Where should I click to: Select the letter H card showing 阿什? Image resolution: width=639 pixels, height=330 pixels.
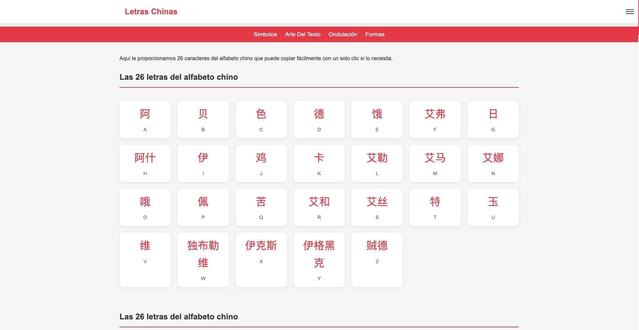145,163
